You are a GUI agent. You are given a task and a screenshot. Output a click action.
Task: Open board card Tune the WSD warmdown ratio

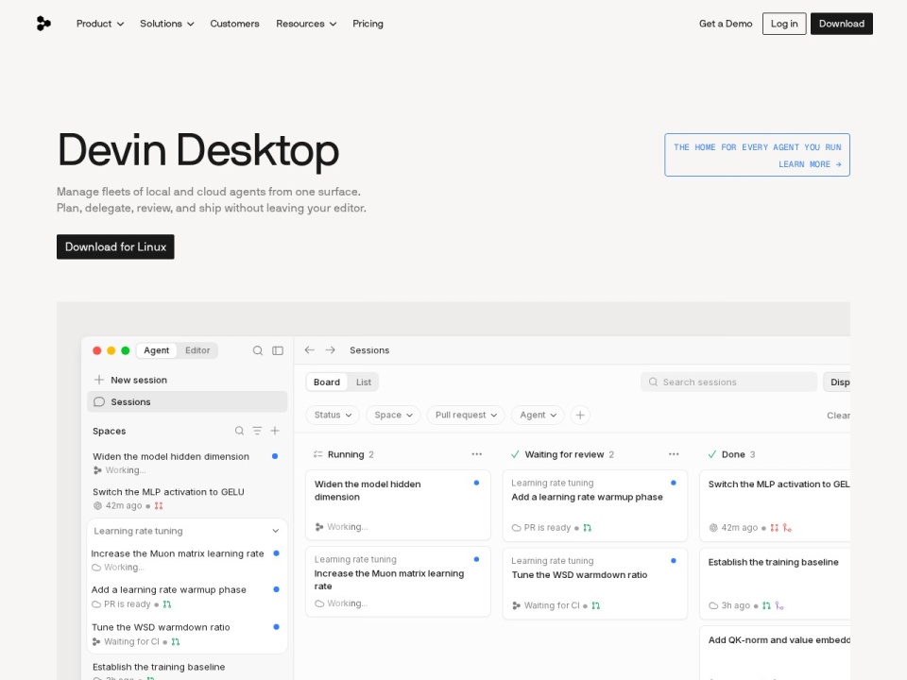coord(595,584)
